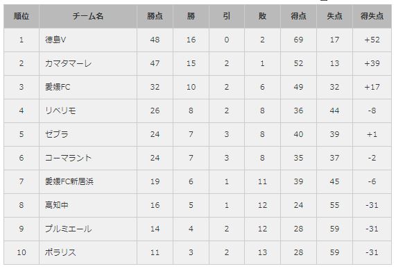Click the チーム名 column header
Image resolution: width=396 pixels, height=269 pixels.
[88, 16]
